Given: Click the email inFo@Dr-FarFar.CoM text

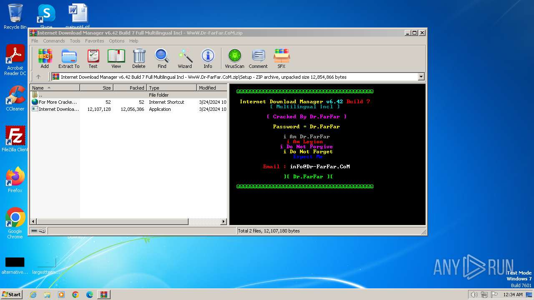Looking at the screenshot, I should coord(320,167).
